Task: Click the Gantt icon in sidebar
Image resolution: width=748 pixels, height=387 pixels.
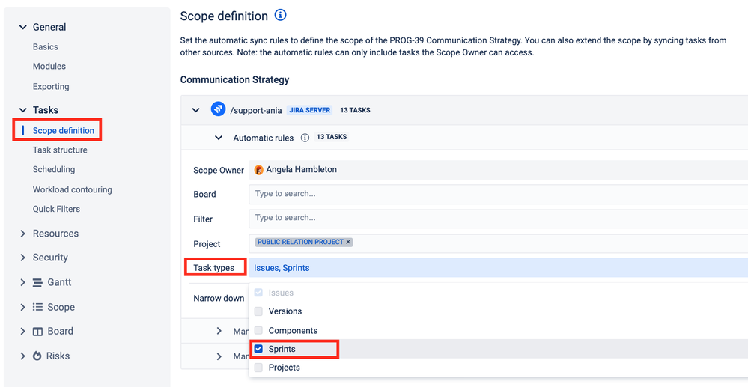Action: 37,282
